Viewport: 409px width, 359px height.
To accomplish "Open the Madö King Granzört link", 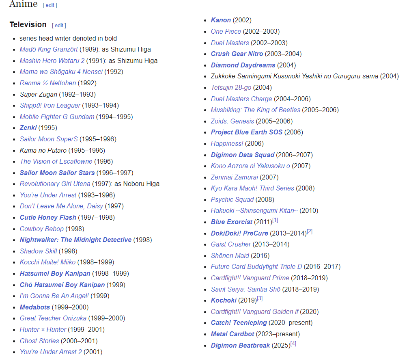I will pyautogui.click(x=49, y=50).
